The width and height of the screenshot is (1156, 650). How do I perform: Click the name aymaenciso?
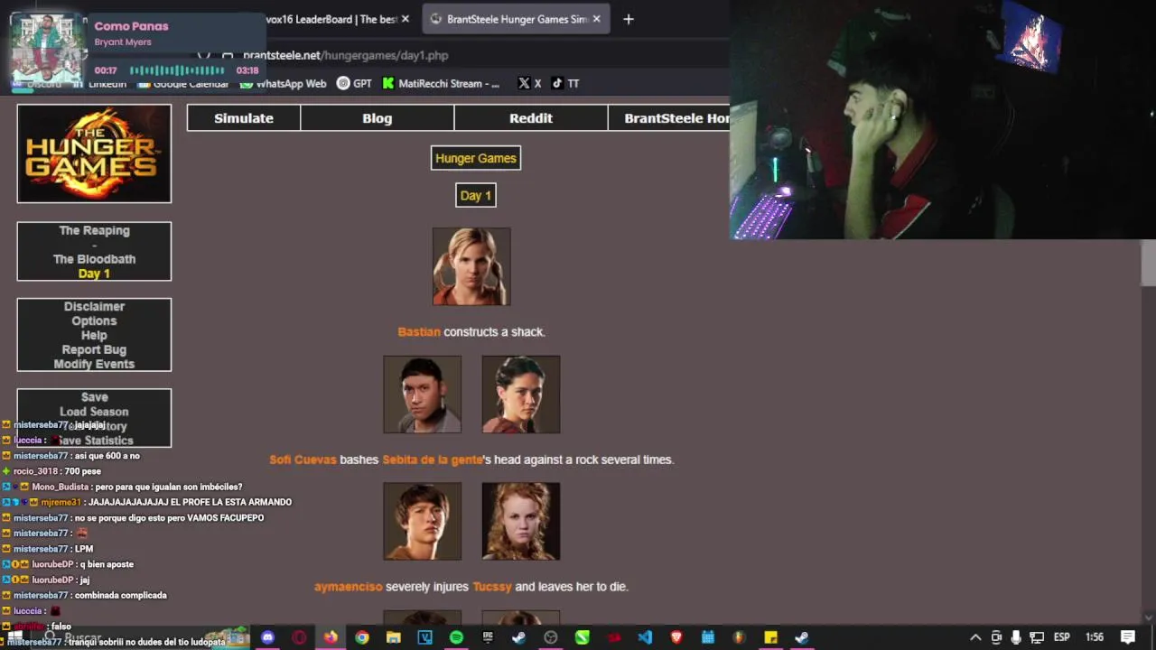(x=349, y=587)
